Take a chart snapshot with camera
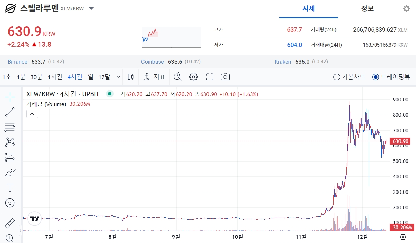The width and height of the screenshot is (416, 243). coord(225,77)
